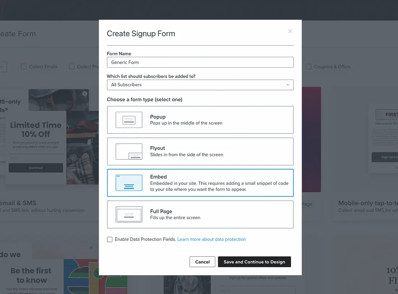Open Learn more about data protection link
398x294 pixels.
pos(211,239)
